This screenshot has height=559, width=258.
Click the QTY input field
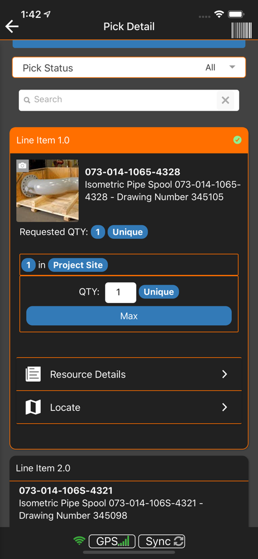121,292
